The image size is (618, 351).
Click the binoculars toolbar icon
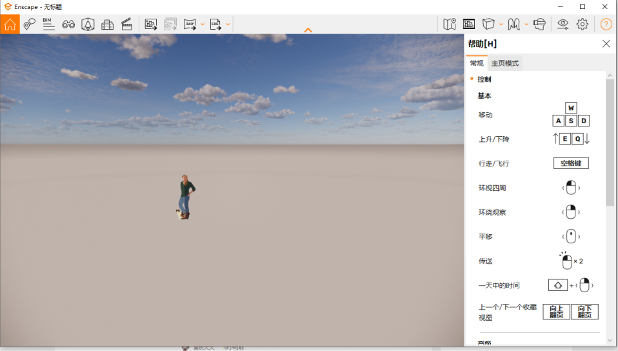tap(68, 25)
